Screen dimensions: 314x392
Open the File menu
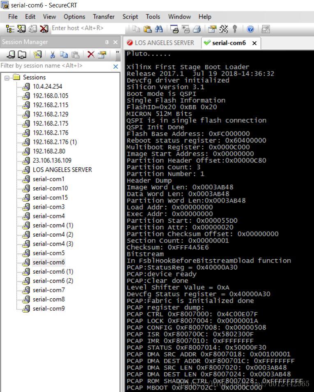13,17
